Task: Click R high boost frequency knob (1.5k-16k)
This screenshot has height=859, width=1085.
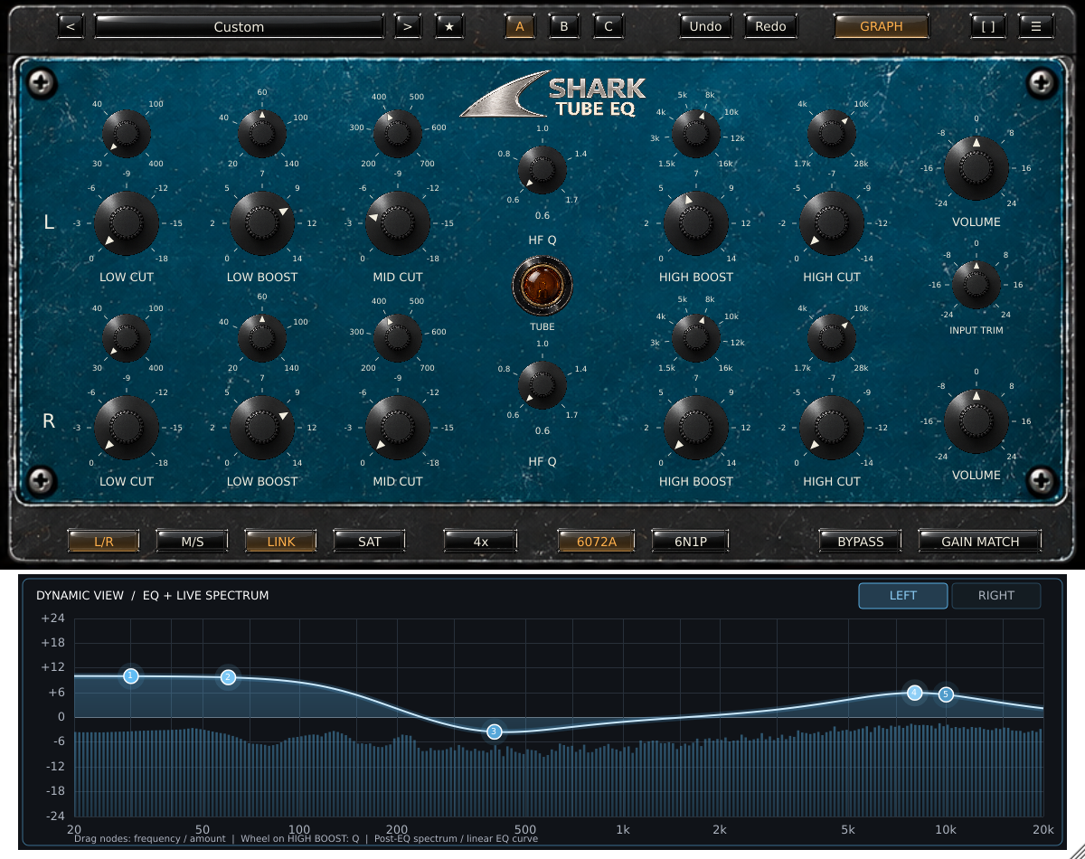Action: point(696,338)
